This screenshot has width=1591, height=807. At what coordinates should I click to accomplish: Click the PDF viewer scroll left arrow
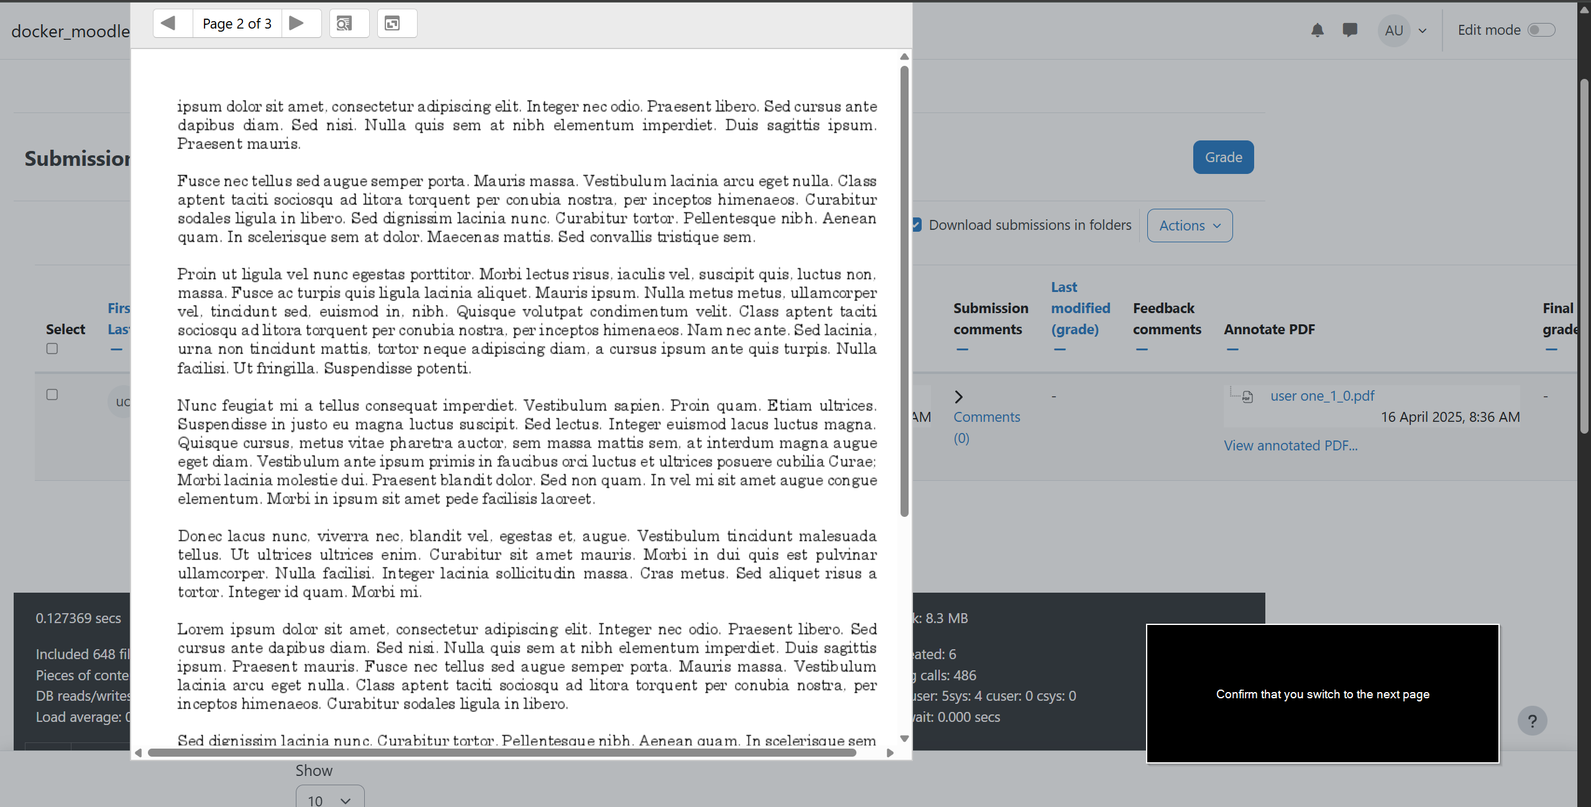click(x=139, y=753)
